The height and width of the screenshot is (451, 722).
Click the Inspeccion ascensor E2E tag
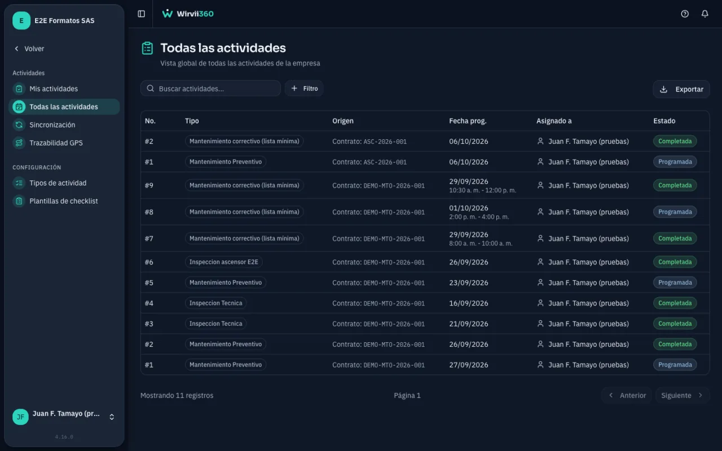[224, 262]
